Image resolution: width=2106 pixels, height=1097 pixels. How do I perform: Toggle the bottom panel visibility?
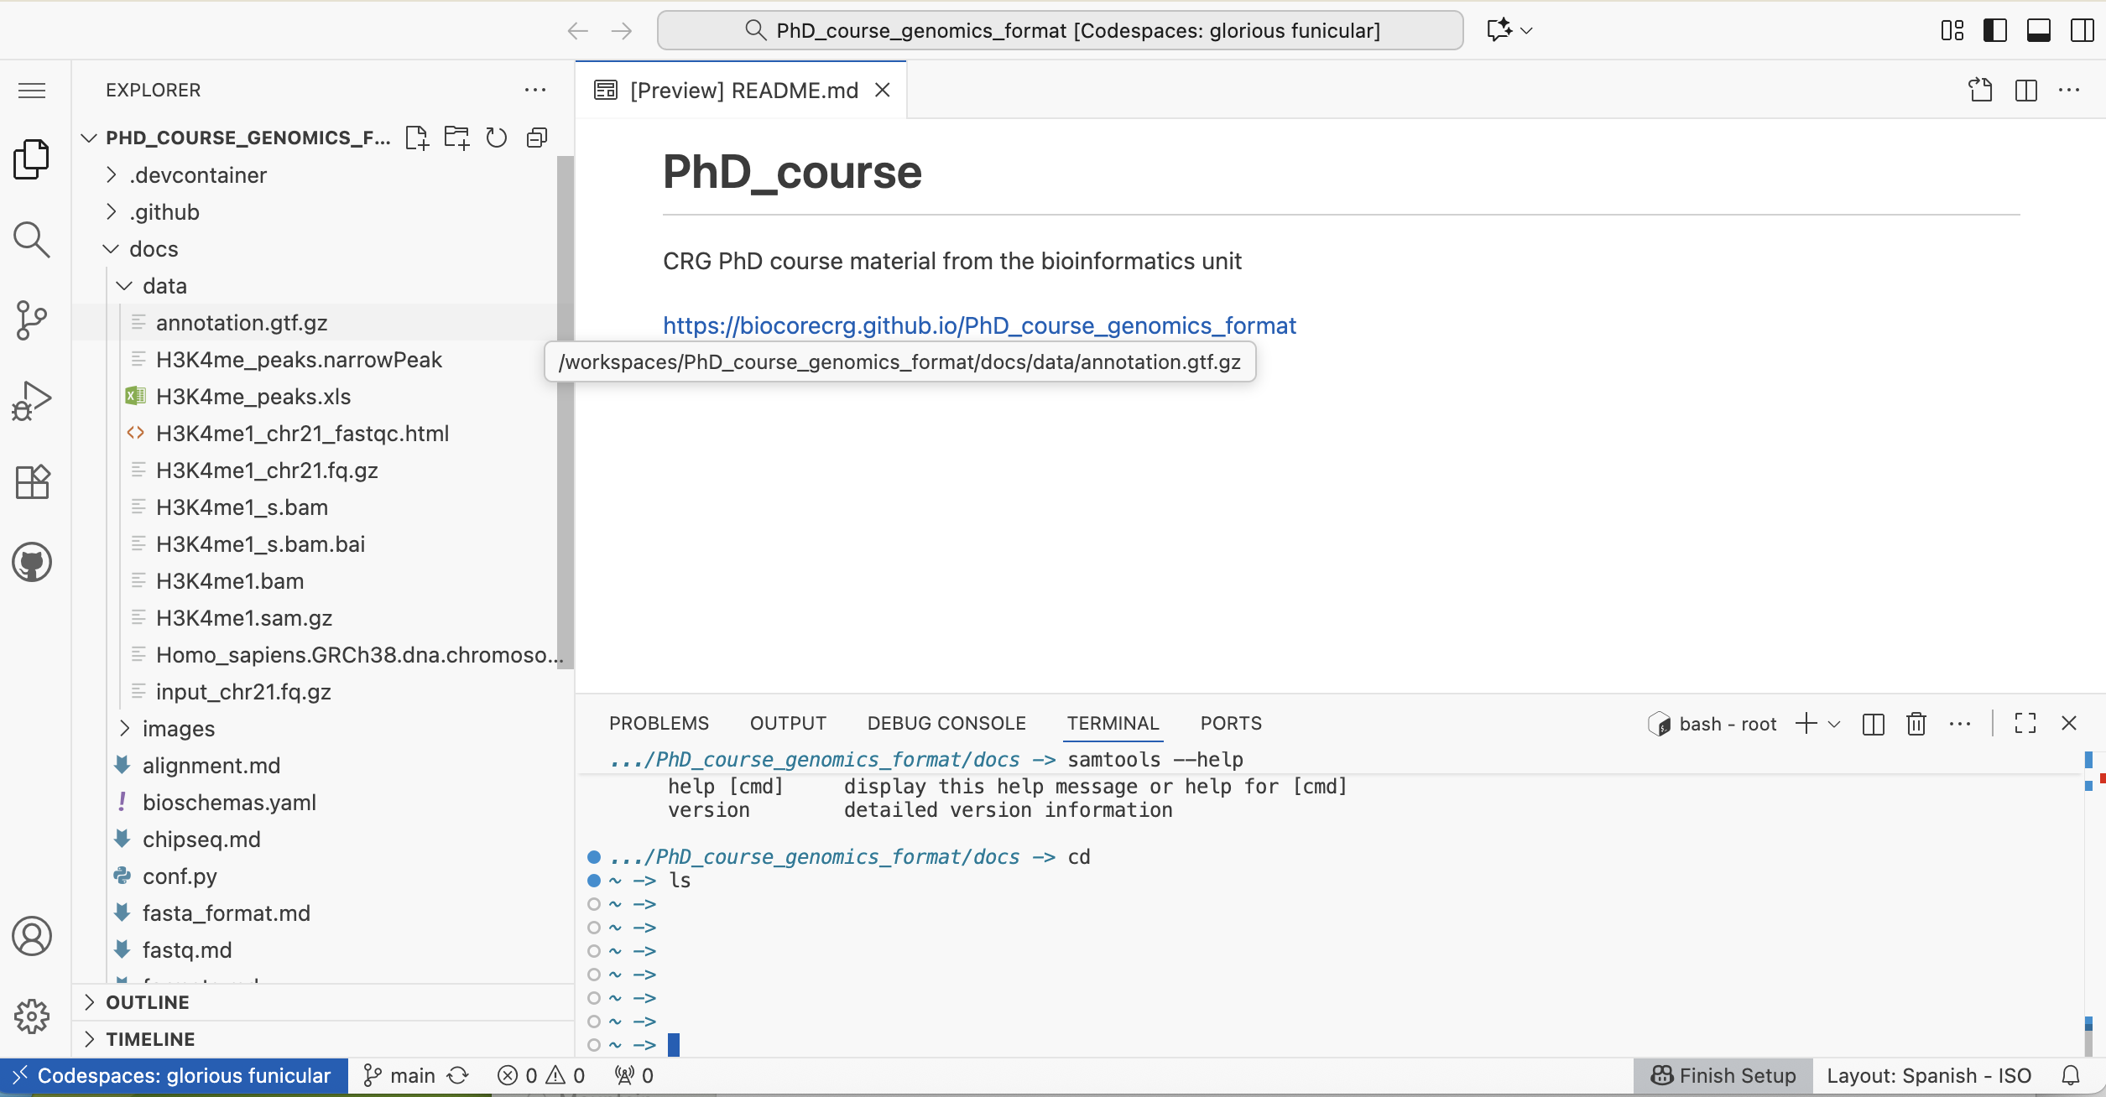pos(2039,31)
